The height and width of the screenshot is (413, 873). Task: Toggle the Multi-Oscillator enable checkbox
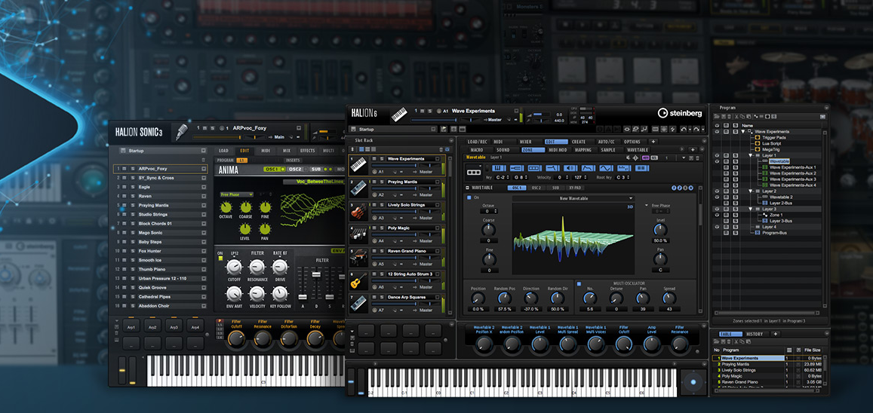(579, 284)
